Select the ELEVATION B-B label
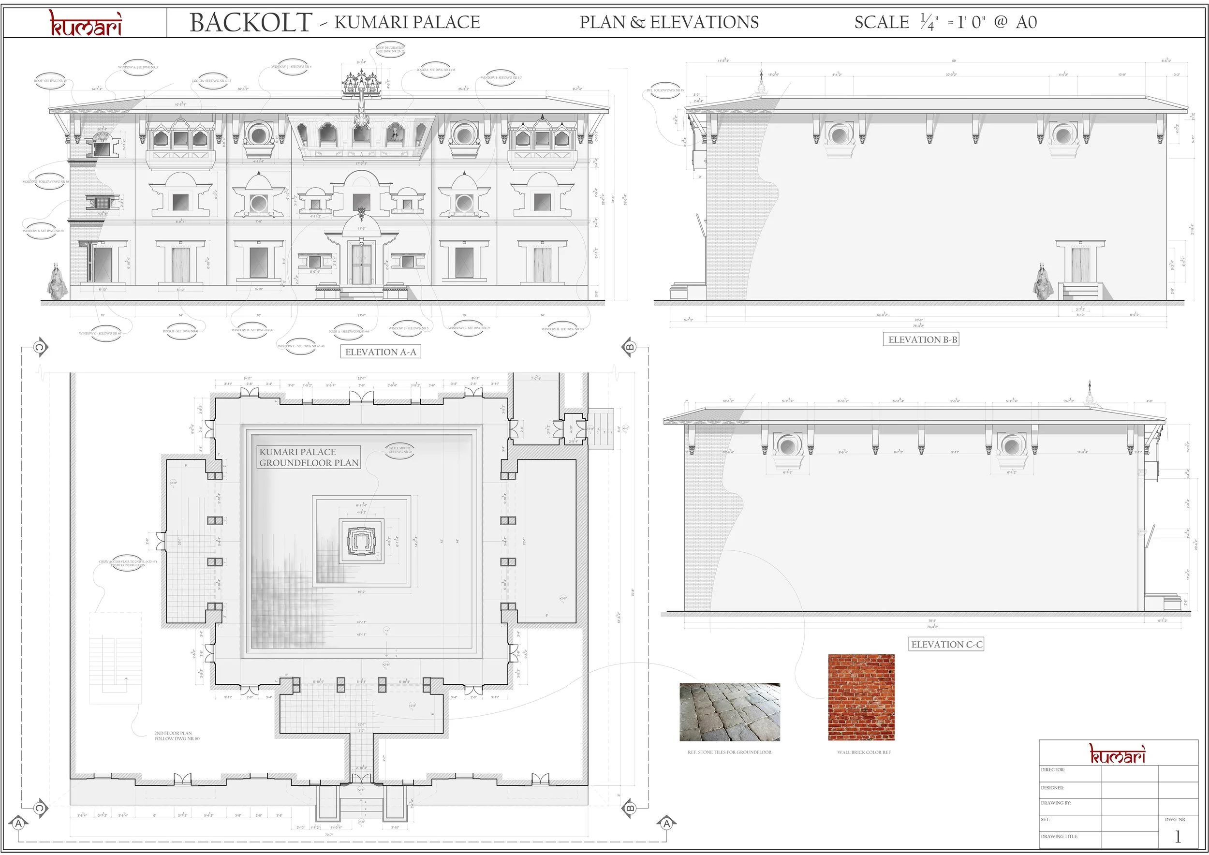 pos(922,339)
